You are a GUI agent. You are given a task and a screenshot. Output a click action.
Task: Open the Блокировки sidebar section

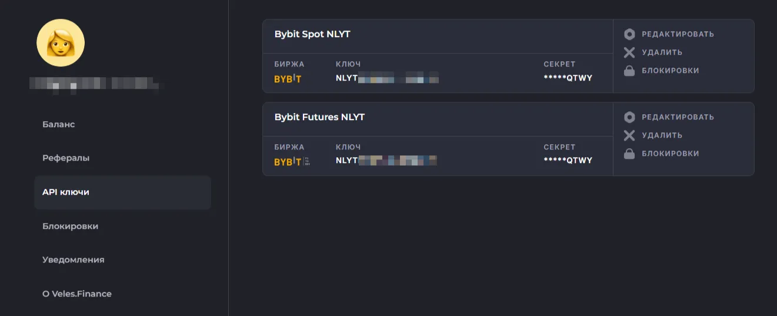click(71, 226)
